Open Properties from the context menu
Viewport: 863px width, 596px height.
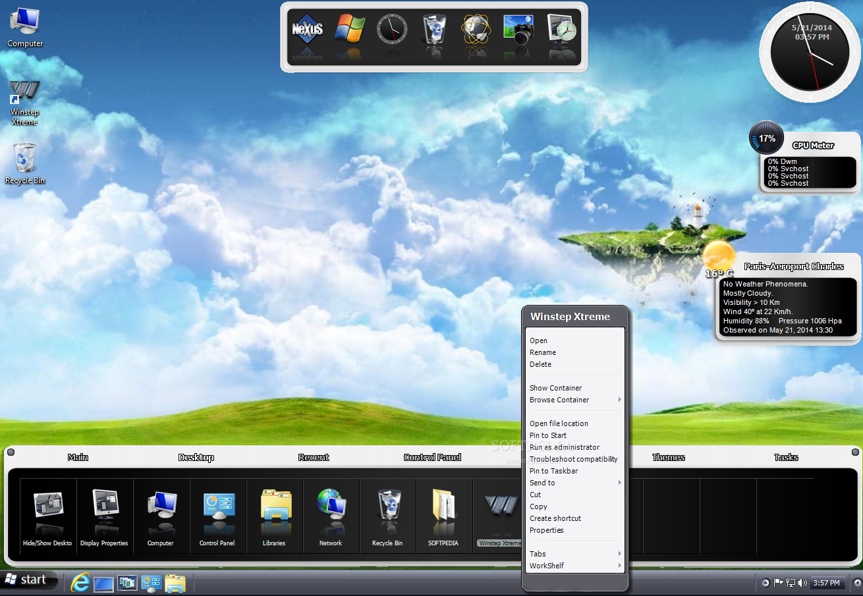pos(575,530)
